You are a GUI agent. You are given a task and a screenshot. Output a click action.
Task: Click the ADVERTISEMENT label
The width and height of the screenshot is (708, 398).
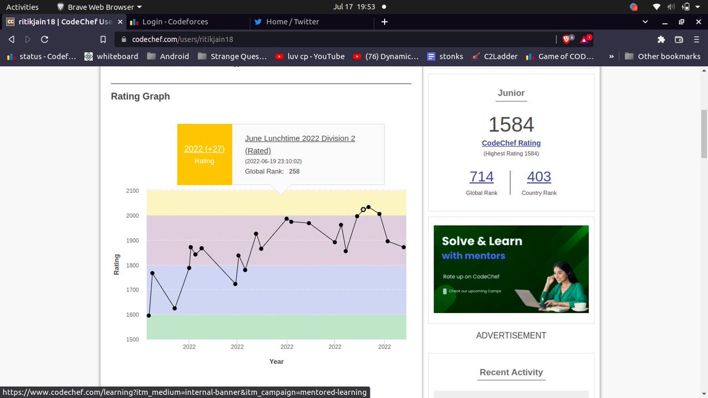pos(511,335)
